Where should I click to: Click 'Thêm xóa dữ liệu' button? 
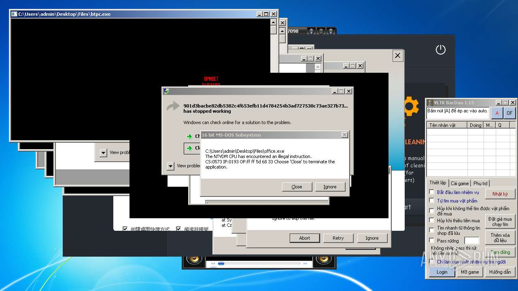(500, 238)
